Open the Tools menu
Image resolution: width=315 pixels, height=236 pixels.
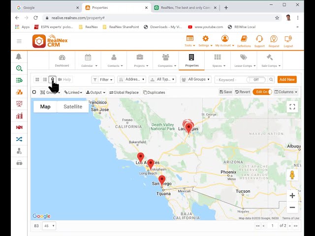[x=189, y=41]
